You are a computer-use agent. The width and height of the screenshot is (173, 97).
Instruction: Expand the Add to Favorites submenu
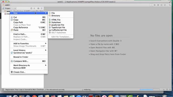point(29,43)
